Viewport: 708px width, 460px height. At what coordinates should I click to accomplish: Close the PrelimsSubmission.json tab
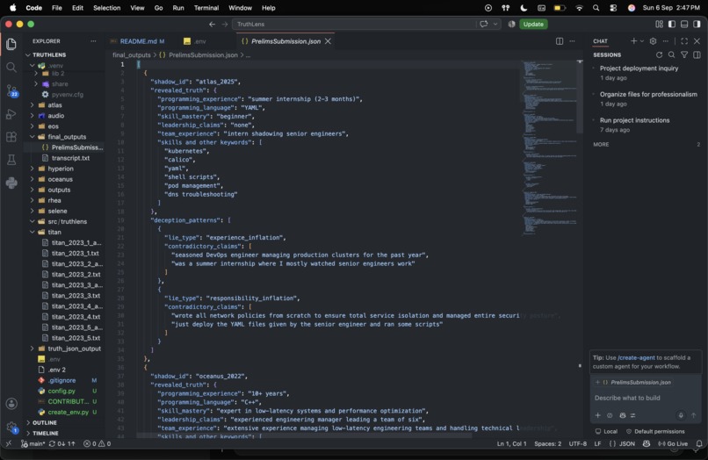point(329,41)
